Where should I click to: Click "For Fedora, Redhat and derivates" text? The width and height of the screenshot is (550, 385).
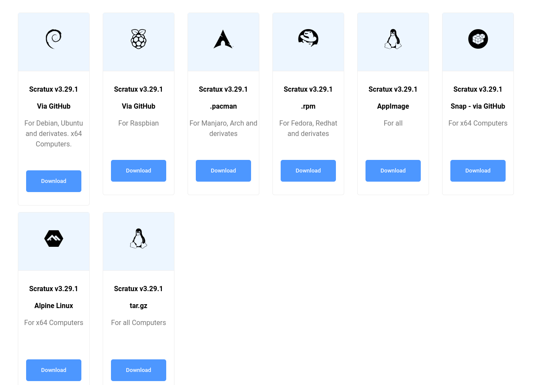click(x=308, y=128)
